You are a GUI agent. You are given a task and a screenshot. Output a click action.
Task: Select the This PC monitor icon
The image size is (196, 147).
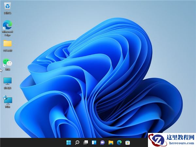coord(8,81)
